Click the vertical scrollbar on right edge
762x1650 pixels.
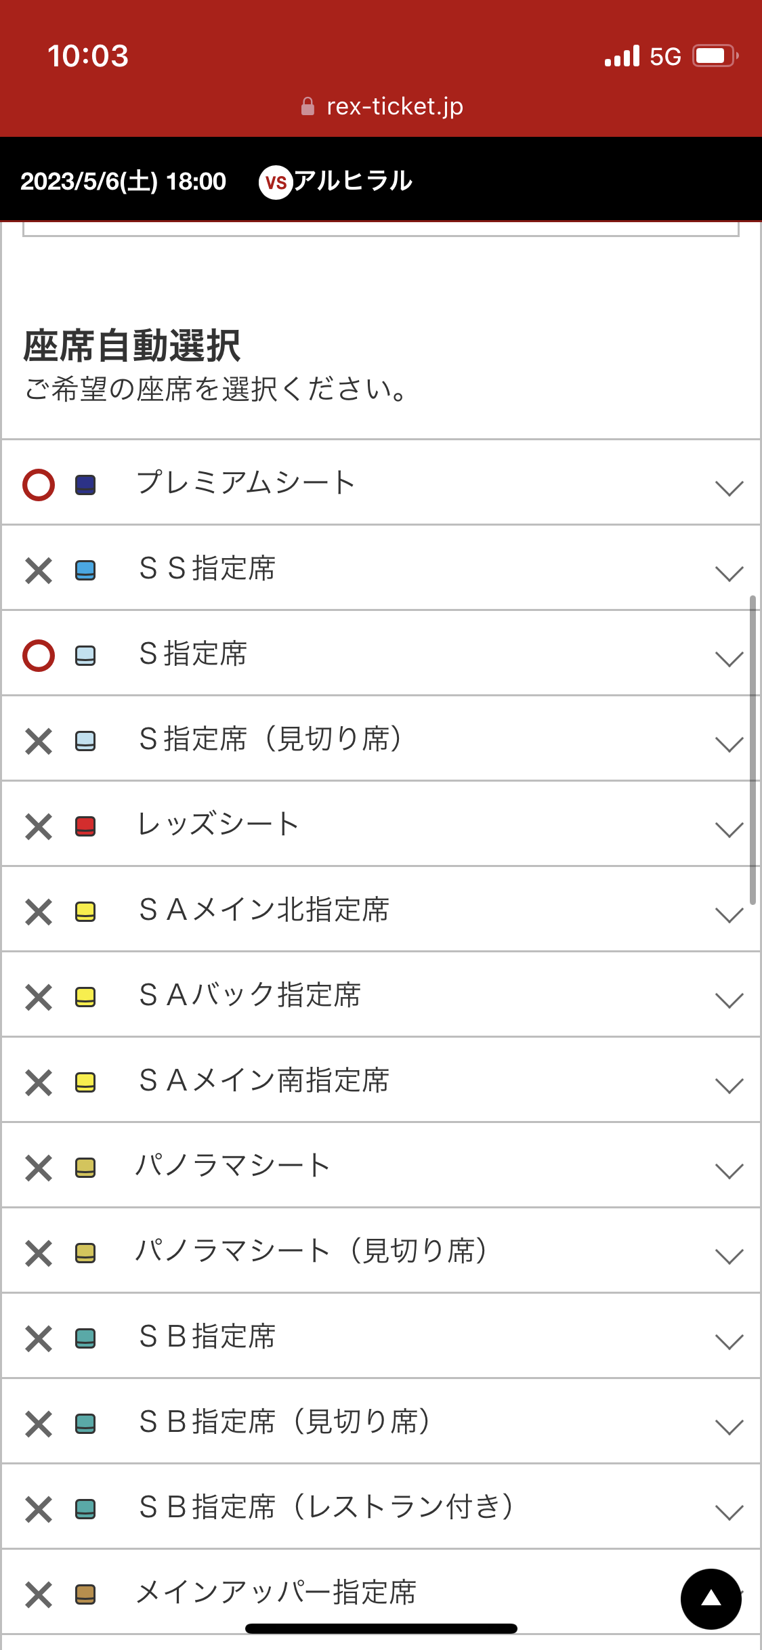pos(753,750)
